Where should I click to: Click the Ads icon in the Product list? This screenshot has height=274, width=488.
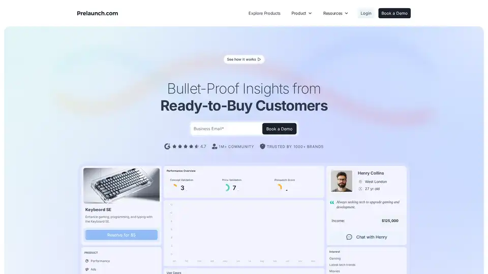pyautogui.click(x=87, y=269)
